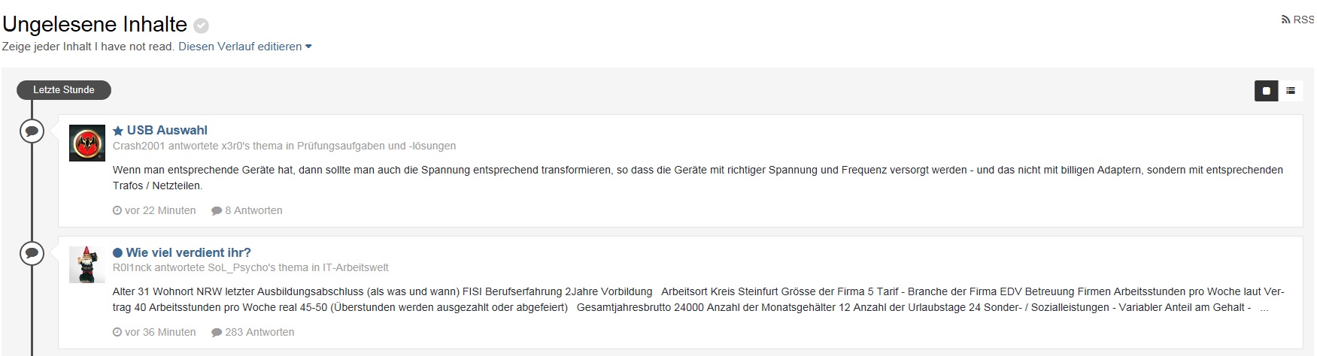This screenshot has height=356, width=1317.
Task: Switch to expanded view mode
Action: [1266, 91]
